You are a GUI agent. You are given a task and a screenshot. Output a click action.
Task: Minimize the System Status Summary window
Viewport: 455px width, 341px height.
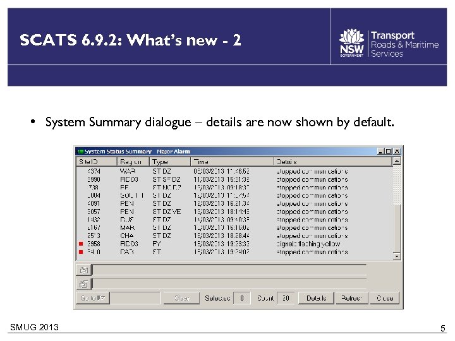[x=380, y=152]
